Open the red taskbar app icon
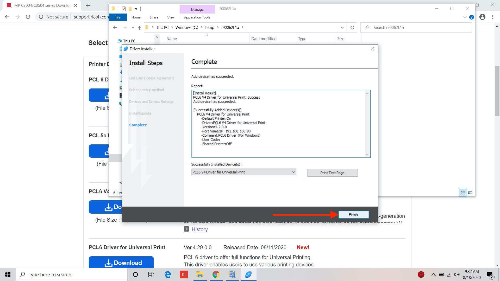The width and height of the screenshot is (500, 281). coord(184,274)
